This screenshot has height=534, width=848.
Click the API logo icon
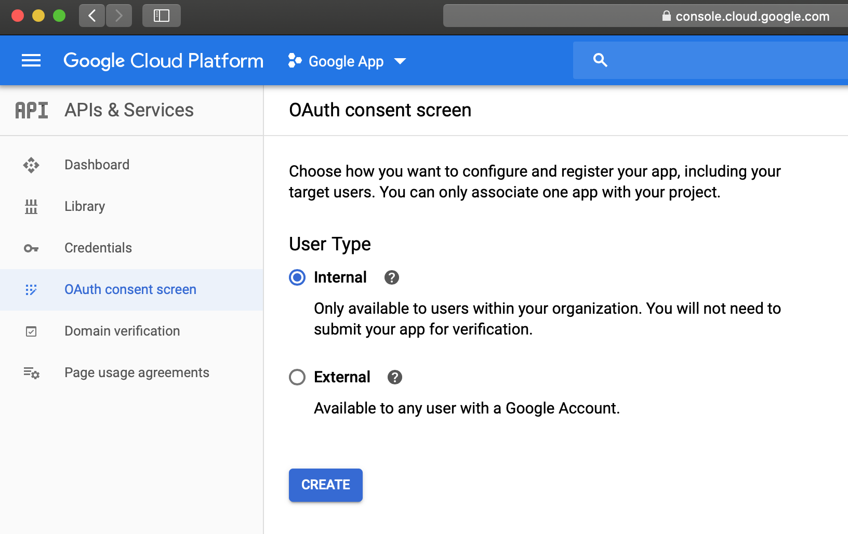tap(32, 110)
